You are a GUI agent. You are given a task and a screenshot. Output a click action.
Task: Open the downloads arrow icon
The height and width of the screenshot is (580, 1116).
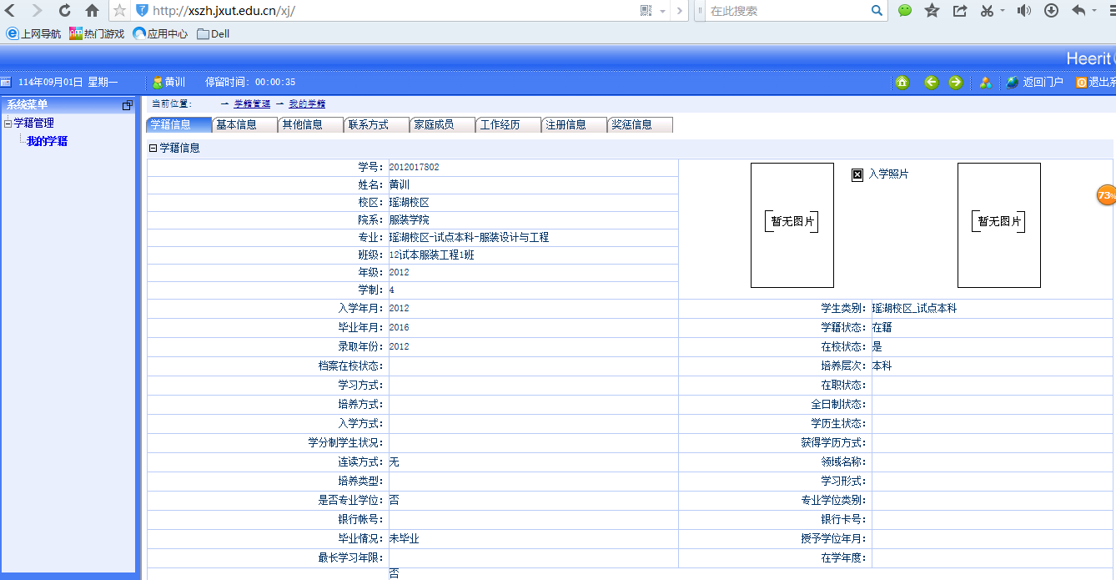(1051, 11)
